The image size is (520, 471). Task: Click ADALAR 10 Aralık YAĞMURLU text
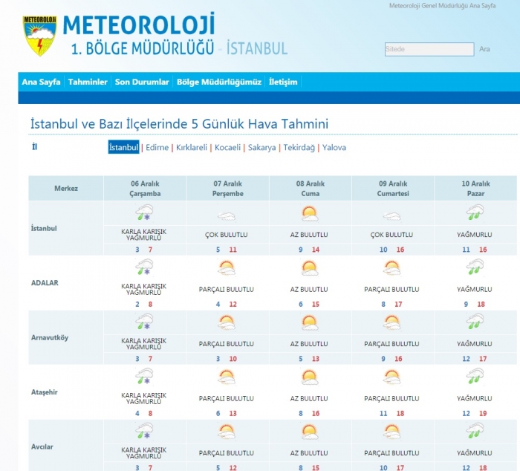click(475, 290)
